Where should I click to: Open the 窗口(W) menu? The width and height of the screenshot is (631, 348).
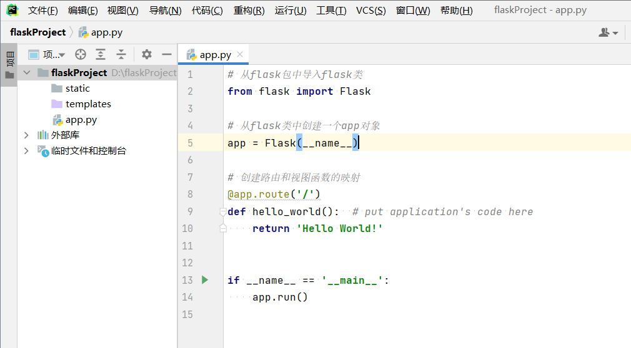[x=413, y=11]
